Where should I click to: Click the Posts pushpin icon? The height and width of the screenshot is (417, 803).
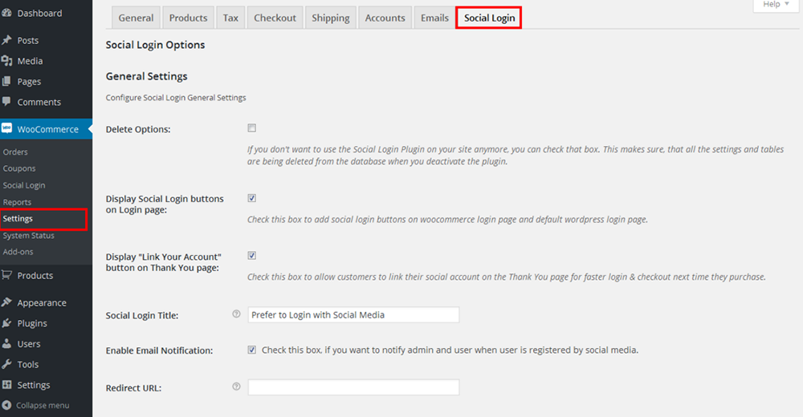pos(7,40)
